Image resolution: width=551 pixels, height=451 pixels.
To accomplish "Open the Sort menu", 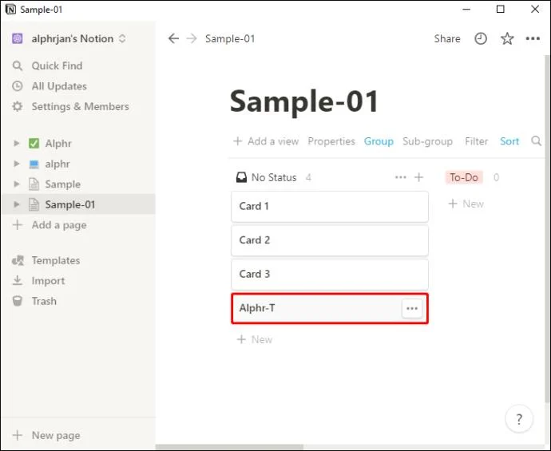I will click(x=509, y=141).
